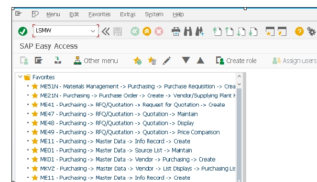Click the Other menu button
This screenshot has width=317, height=182.
pyautogui.click(x=96, y=61)
